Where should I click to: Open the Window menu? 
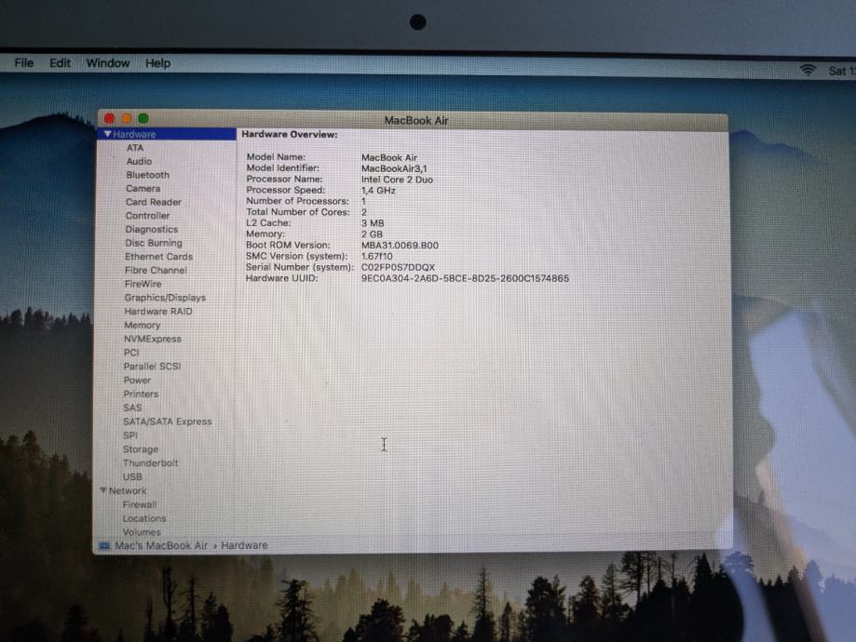pos(107,63)
